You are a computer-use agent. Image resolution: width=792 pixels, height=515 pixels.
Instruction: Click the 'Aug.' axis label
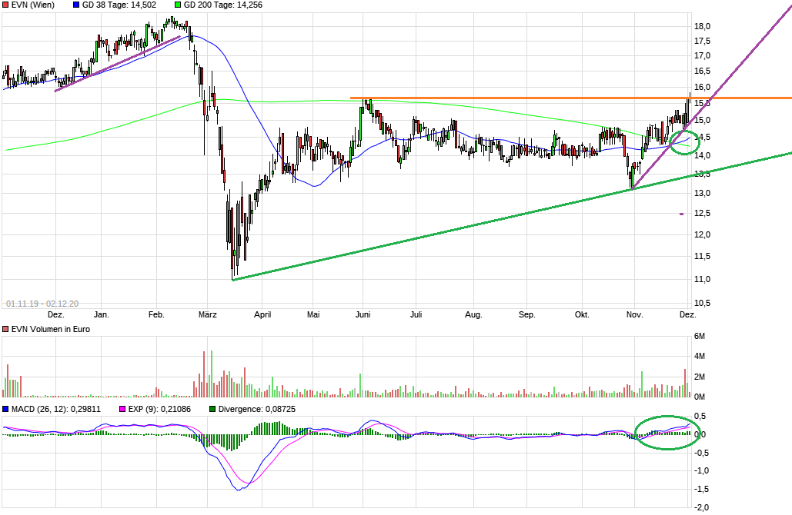[473, 314]
